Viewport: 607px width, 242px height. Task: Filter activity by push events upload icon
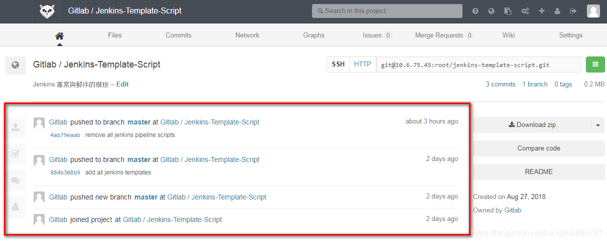coord(16,127)
